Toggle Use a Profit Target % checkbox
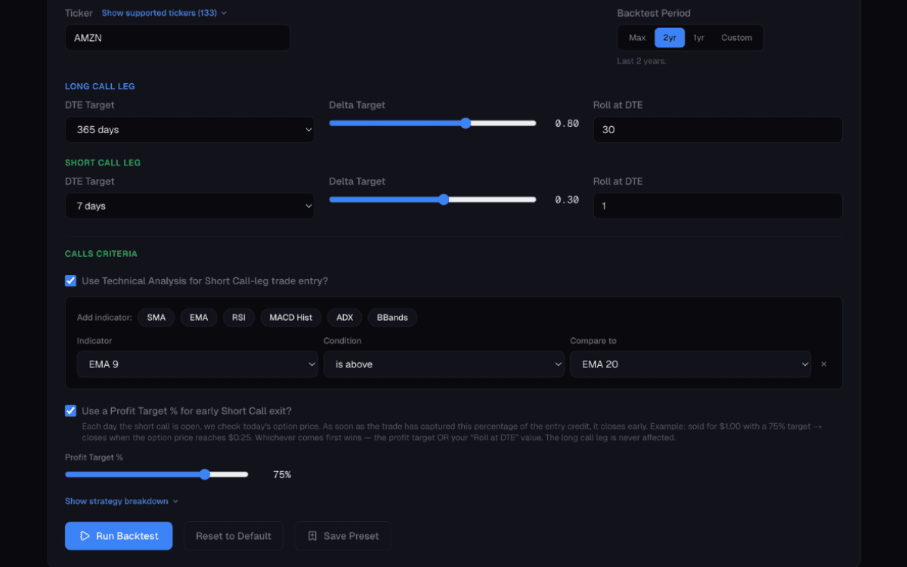 70,411
